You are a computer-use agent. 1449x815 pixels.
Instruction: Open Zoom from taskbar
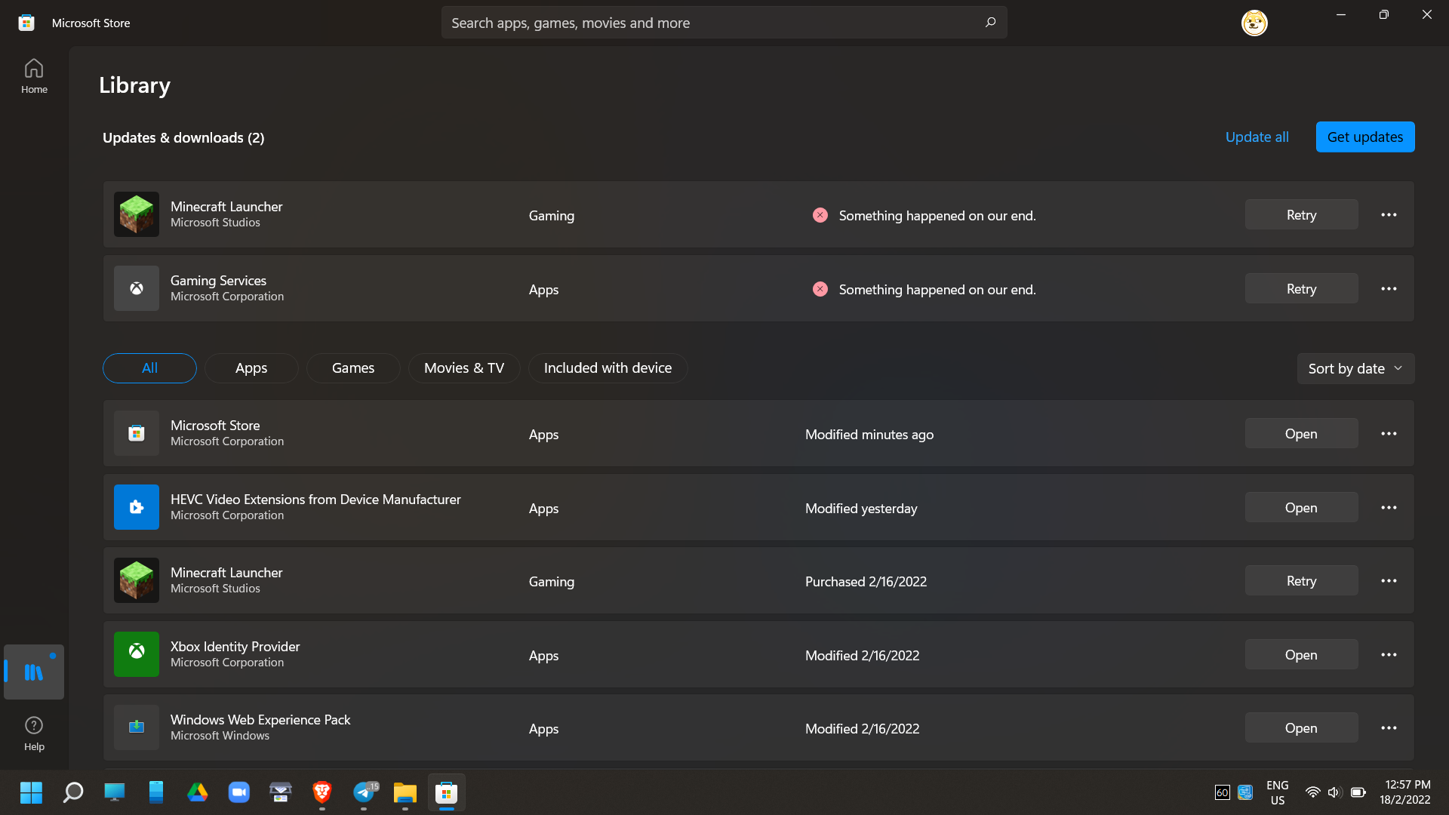239,792
